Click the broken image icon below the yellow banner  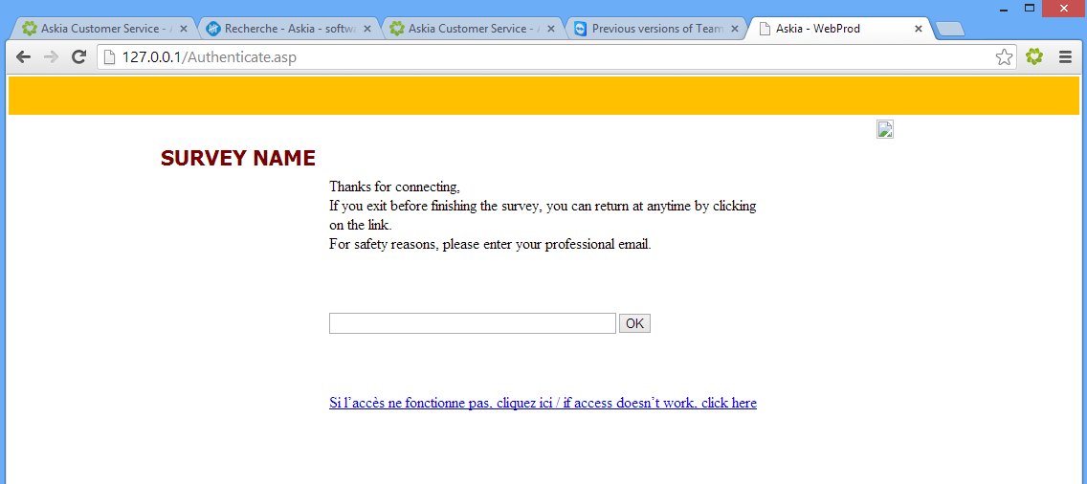[884, 129]
